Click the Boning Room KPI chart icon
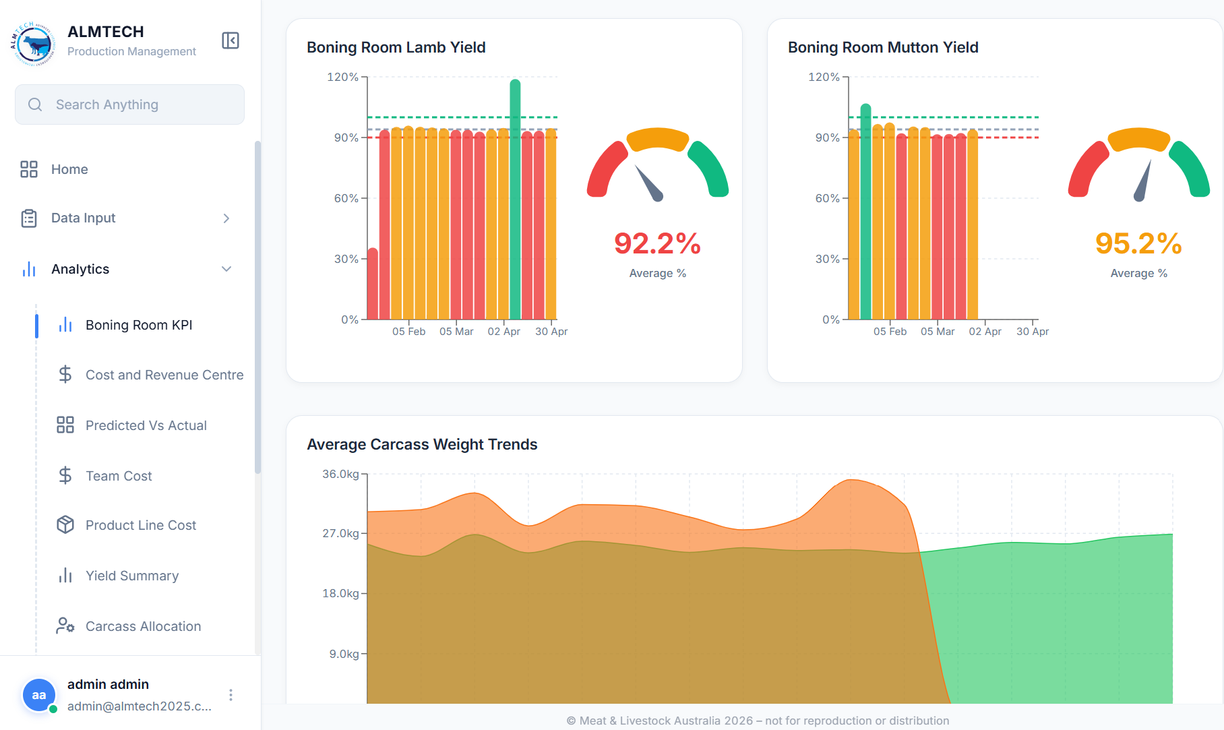Screen dimensions: 1224x730 tap(65, 325)
